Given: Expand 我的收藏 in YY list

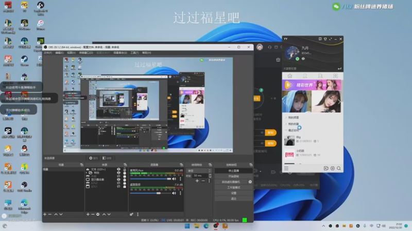Looking at the screenshot, I should point(286,124).
